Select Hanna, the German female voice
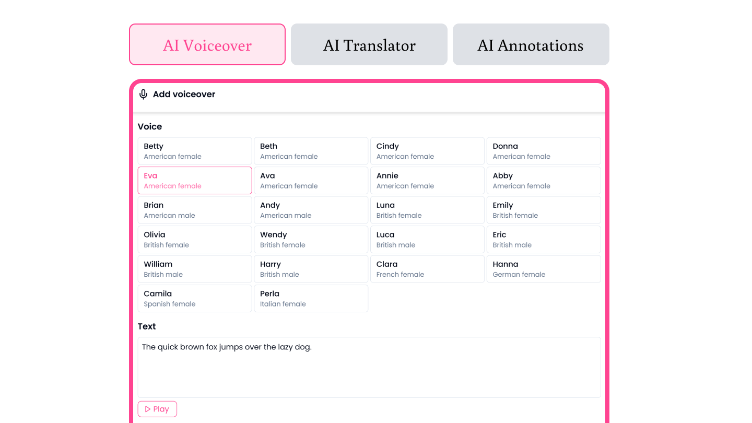752x423 pixels. (x=544, y=269)
